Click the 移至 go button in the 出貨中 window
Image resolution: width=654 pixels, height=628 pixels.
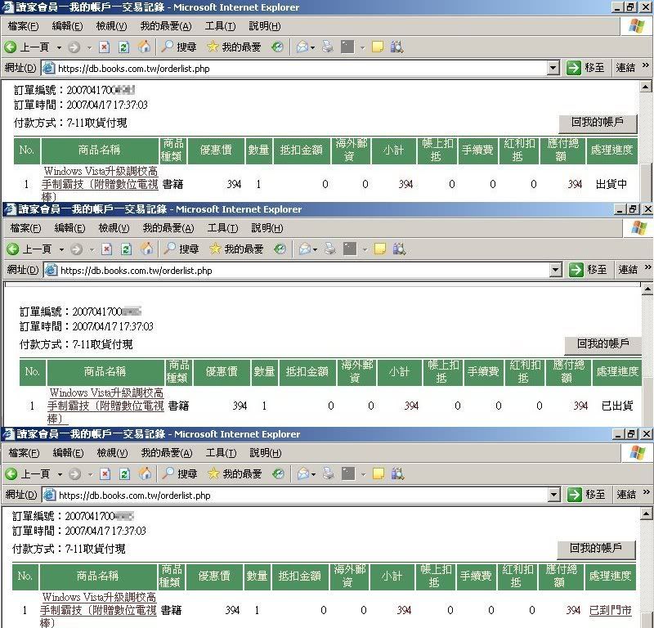click(x=585, y=68)
